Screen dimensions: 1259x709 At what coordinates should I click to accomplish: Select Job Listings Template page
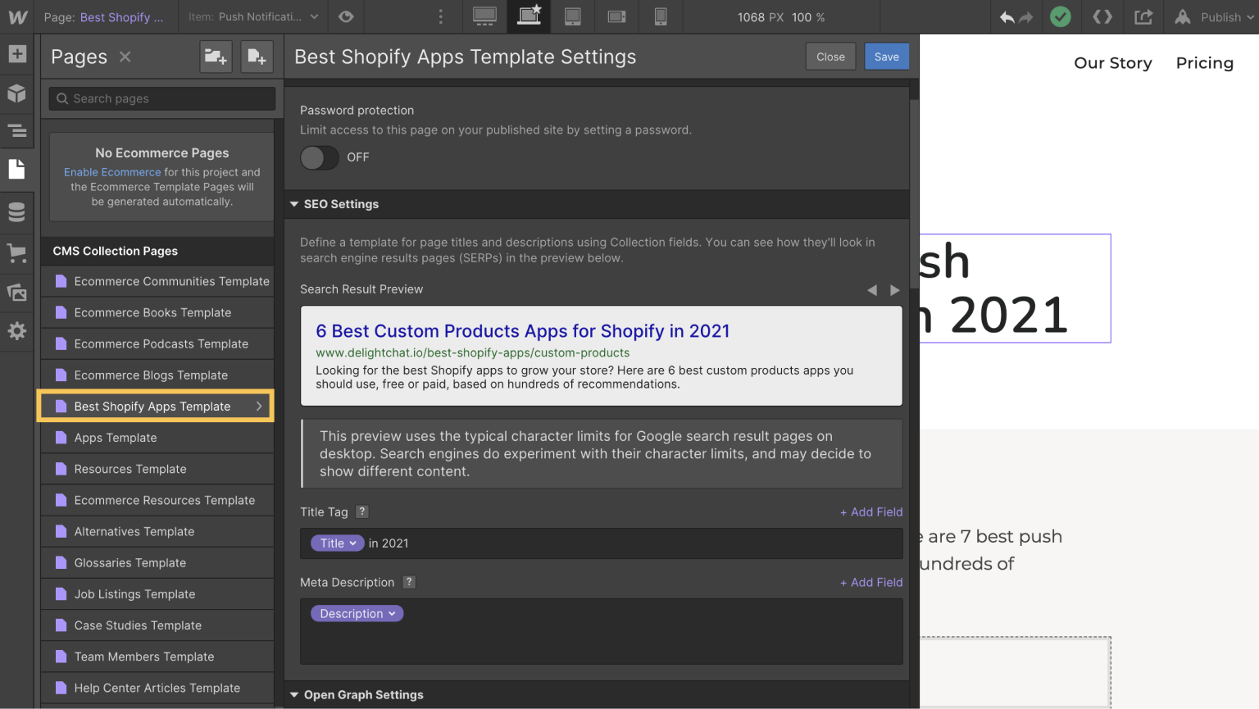(x=157, y=594)
